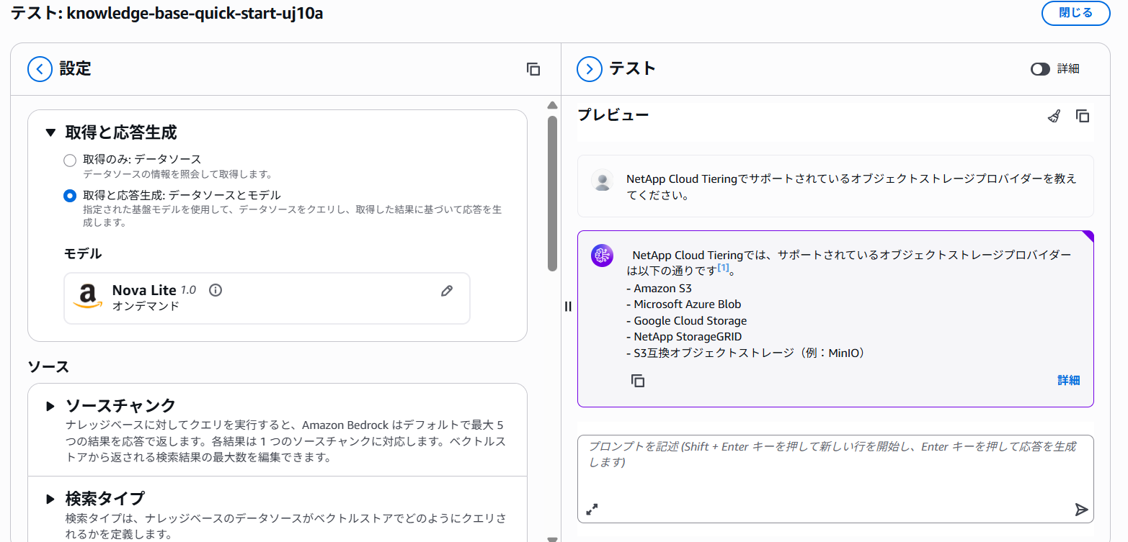Screen dimensions: 1128x542
Task: Click the 'Nova Lite' model name
Action: (144, 290)
